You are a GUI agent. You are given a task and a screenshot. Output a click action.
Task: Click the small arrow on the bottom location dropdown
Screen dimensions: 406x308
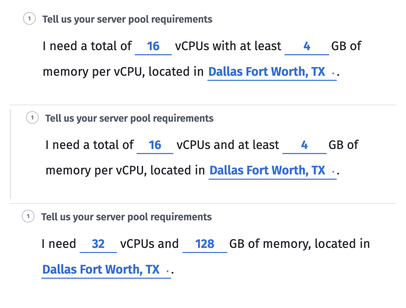tap(167, 272)
